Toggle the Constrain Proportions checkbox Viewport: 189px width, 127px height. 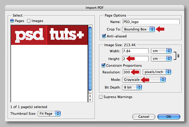pyautogui.click(x=103, y=65)
